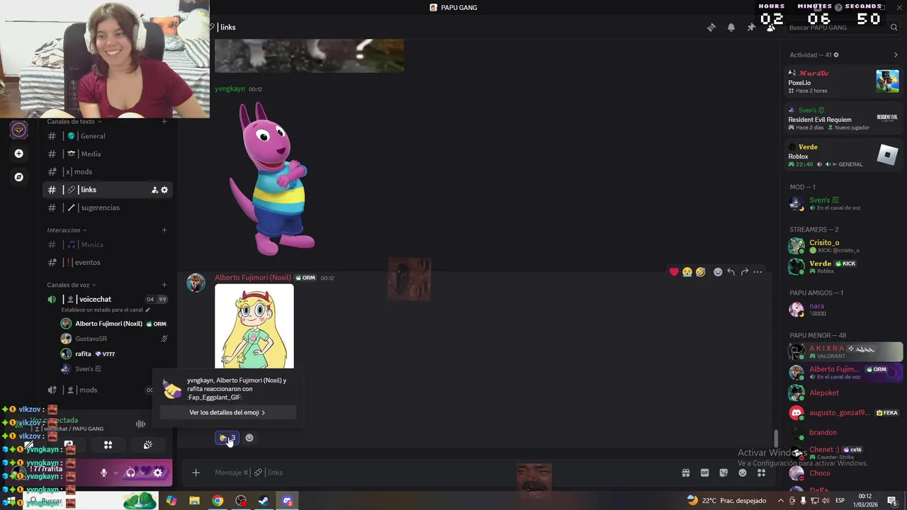Open the Actividad settings gear
Viewport: 907px width, 510px height.
pyautogui.click(x=836, y=55)
